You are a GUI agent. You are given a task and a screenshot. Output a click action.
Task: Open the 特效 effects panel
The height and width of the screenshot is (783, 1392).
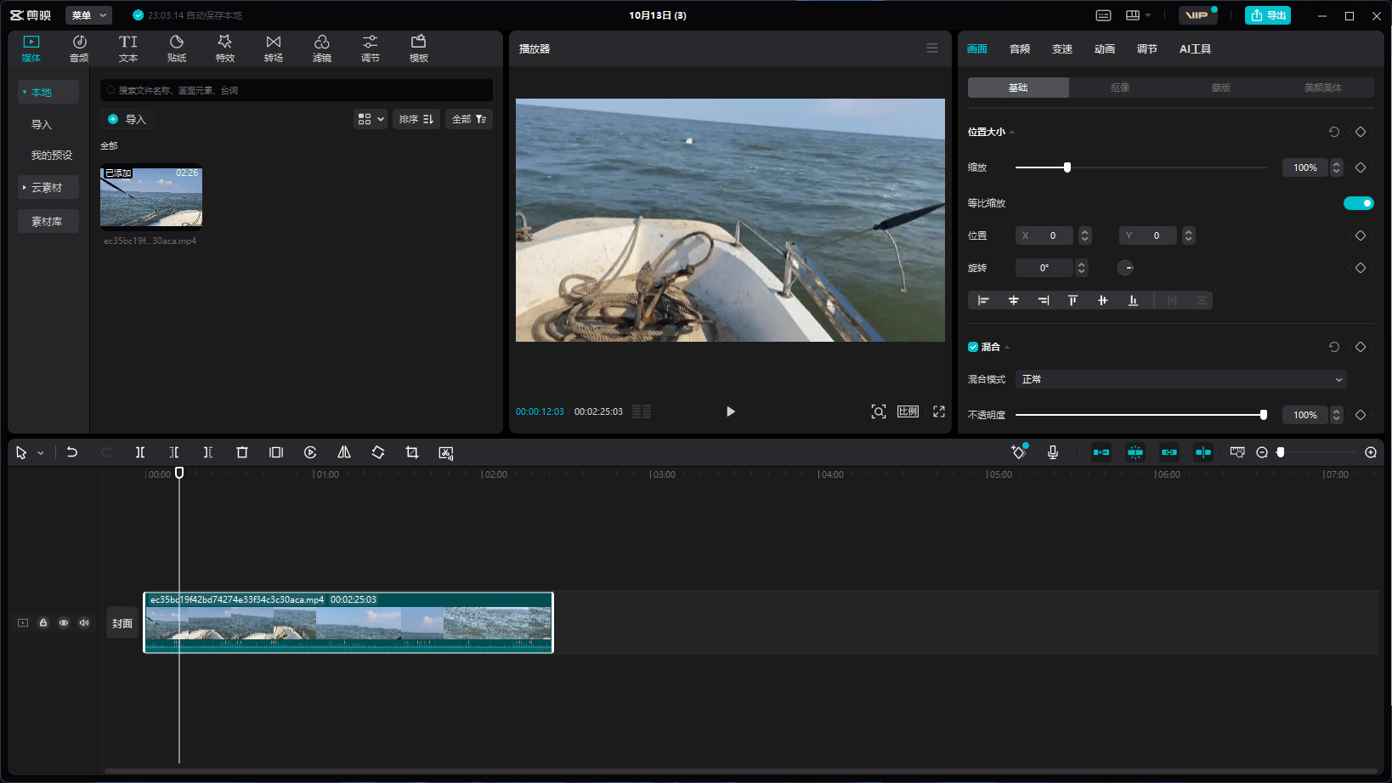[224, 48]
